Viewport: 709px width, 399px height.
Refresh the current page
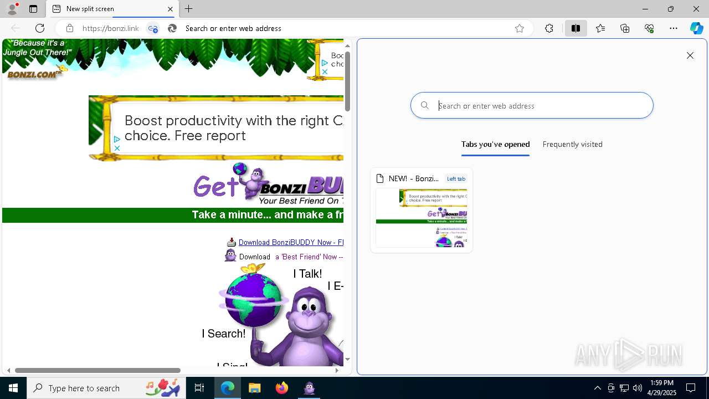point(40,28)
